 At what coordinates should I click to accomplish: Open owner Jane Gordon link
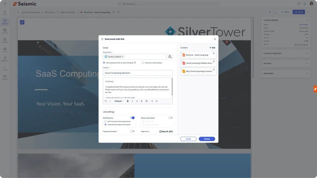click(303, 25)
